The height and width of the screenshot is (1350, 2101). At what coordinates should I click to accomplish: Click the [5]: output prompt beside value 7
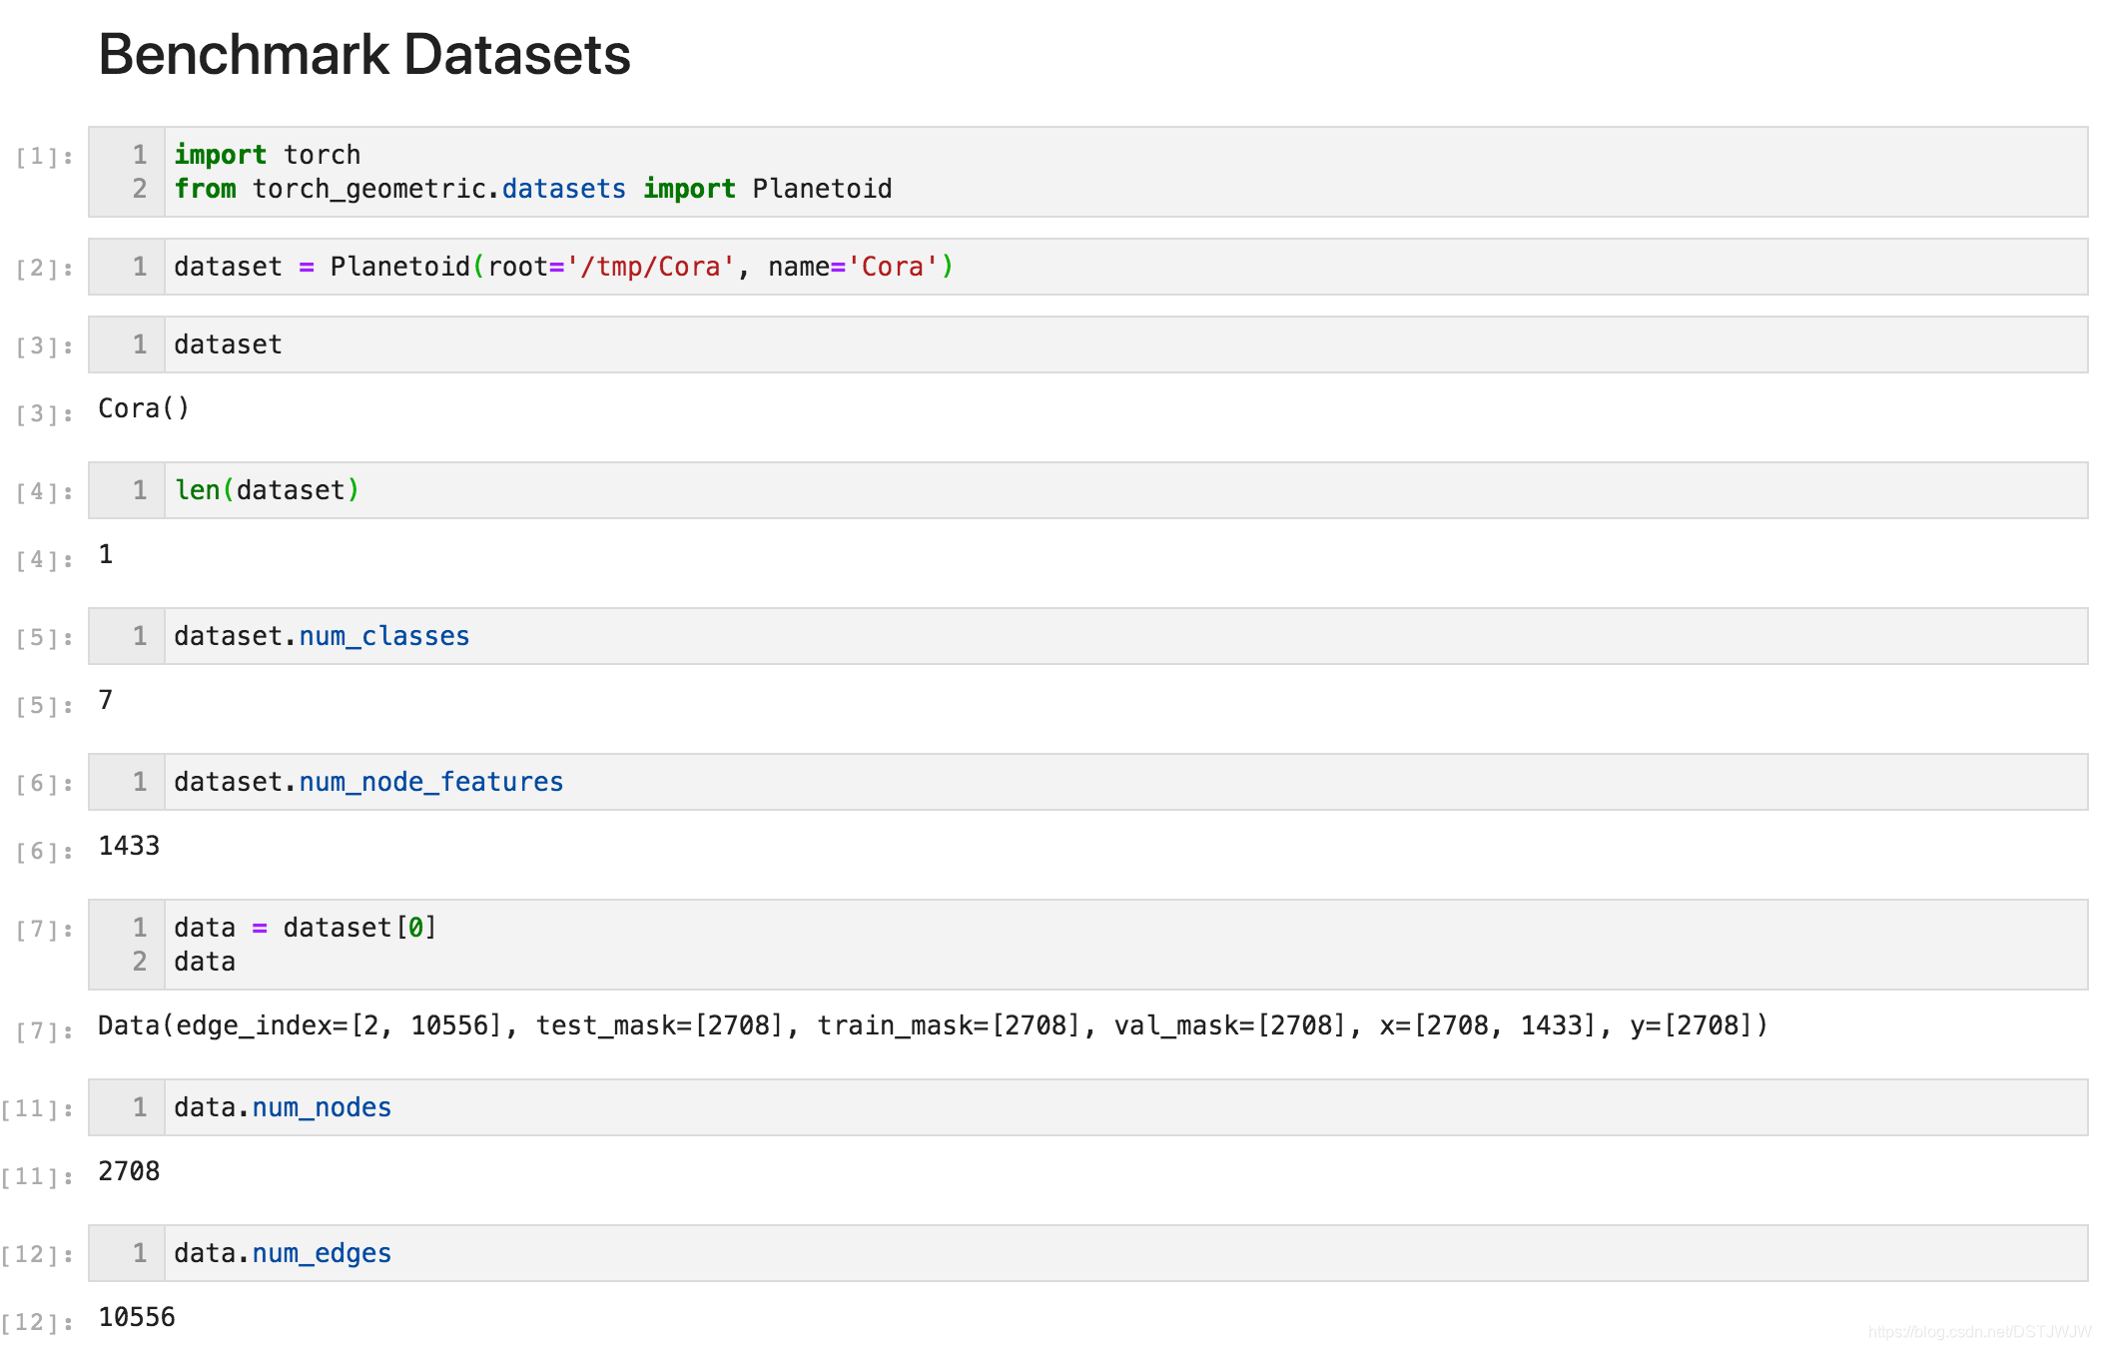(x=44, y=706)
